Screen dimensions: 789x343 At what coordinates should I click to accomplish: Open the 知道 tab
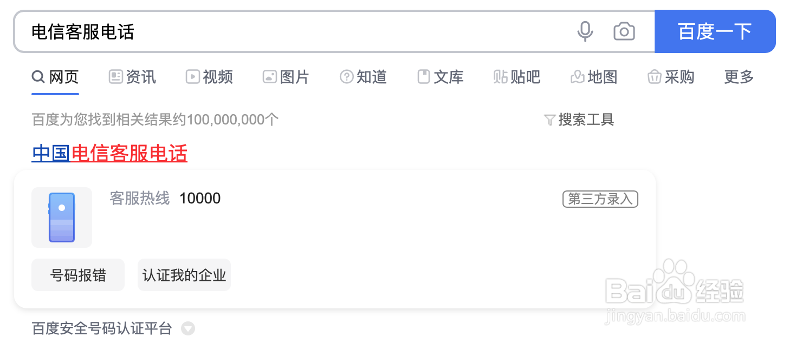[x=363, y=77]
